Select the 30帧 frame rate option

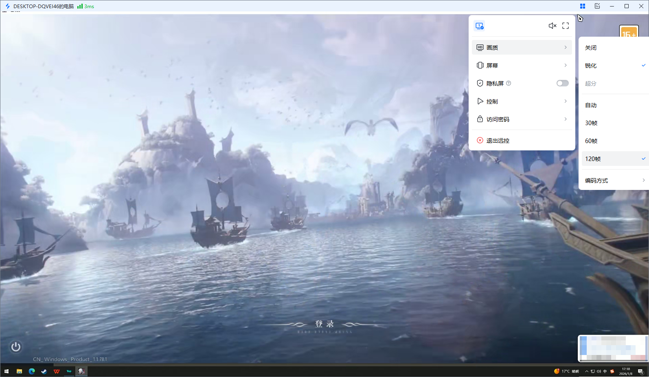tap(591, 123)
